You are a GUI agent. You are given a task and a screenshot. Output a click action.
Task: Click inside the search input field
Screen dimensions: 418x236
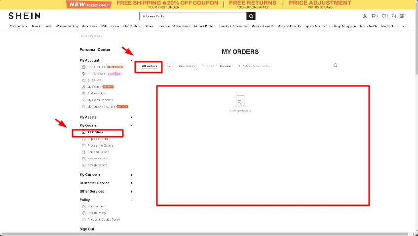193,16
